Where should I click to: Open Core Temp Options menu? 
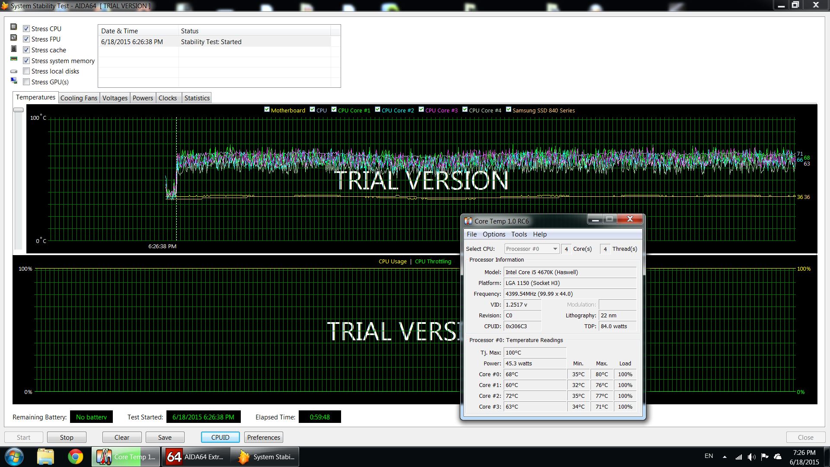(494, 234)
